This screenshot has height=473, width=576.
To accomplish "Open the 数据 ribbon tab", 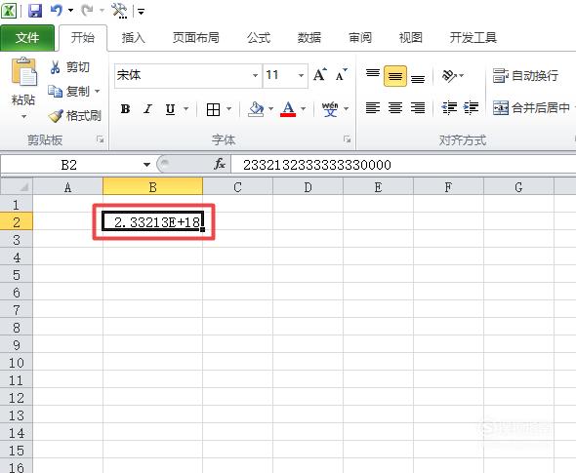I will point(309,37).
